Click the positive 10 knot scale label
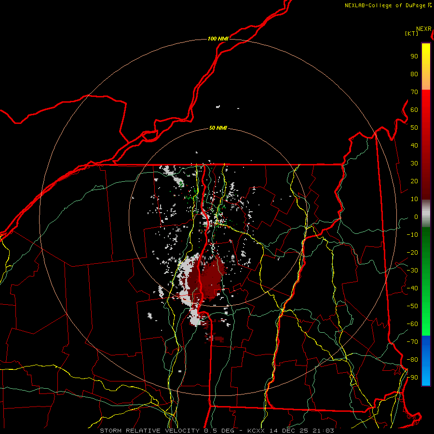The image size is (434, 434). 414,199
